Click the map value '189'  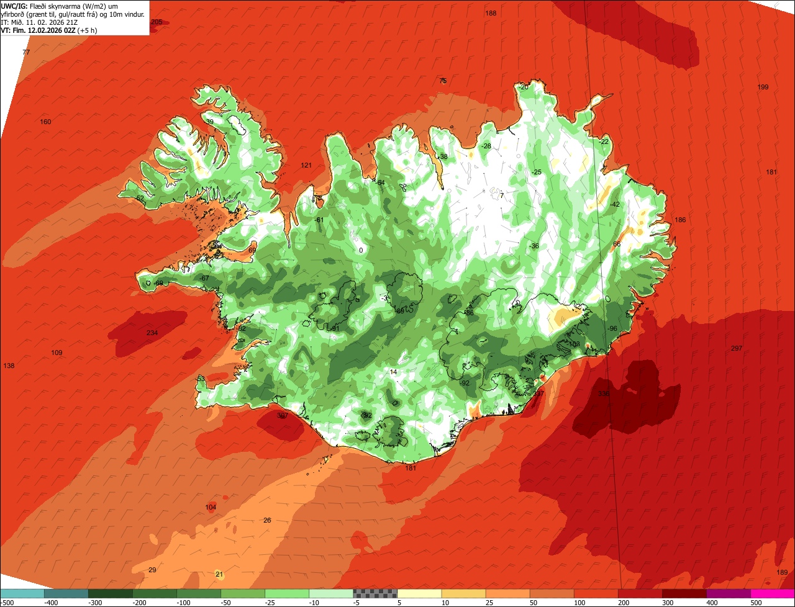tap(782, 572)
